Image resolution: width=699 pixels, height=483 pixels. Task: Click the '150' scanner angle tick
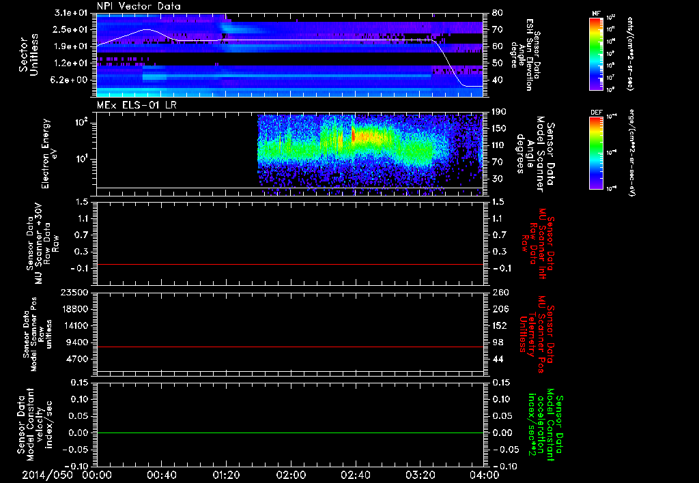(x=500, y=129)
